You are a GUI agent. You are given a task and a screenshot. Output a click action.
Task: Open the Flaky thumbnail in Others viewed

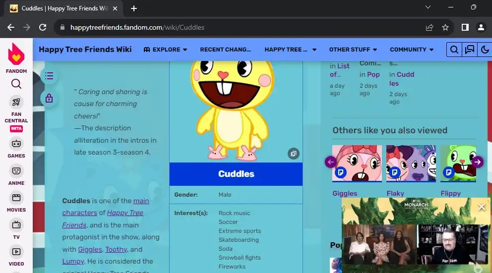click(x=411, y=164)
